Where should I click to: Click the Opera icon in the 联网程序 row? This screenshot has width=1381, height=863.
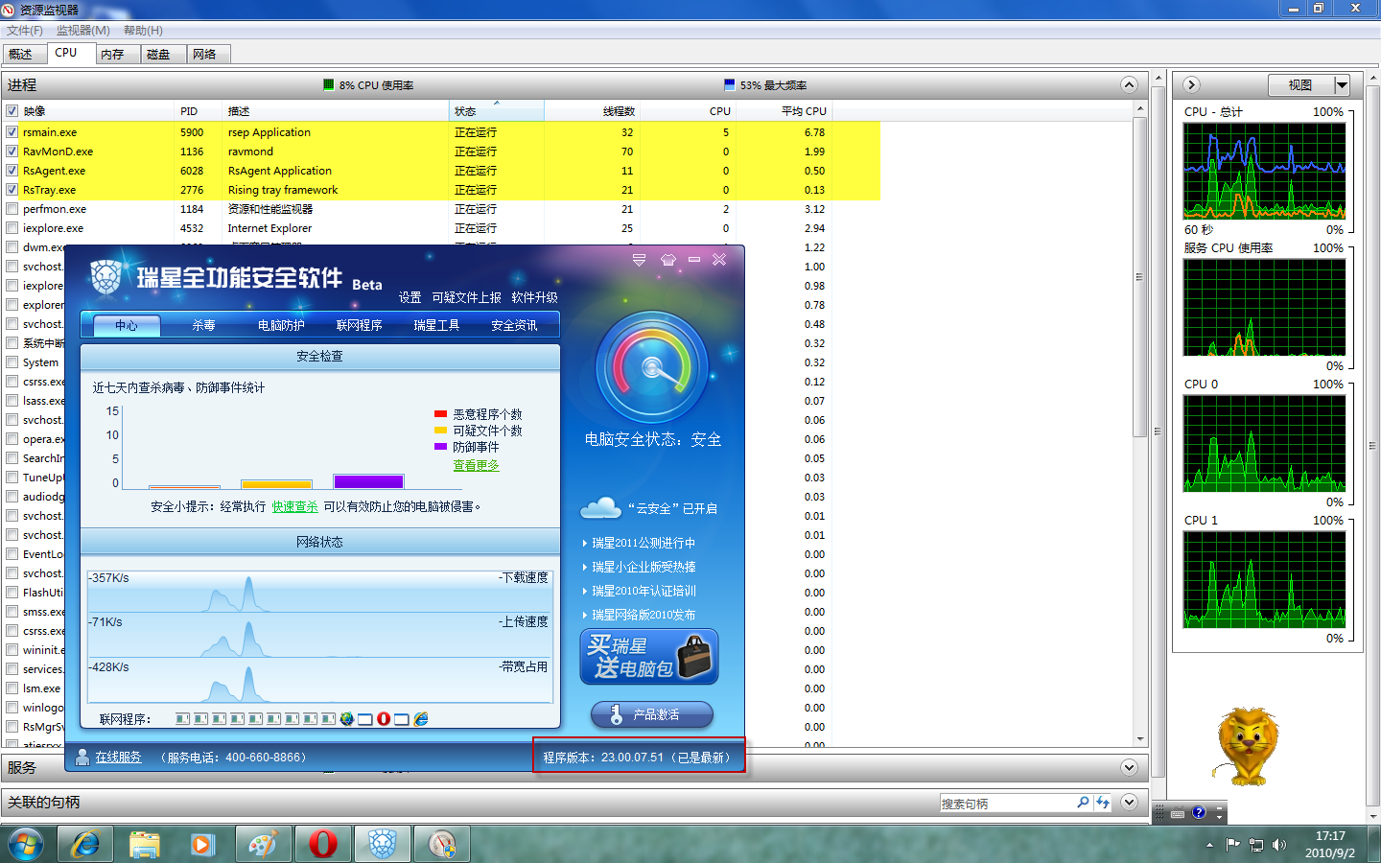click(384, 719)
